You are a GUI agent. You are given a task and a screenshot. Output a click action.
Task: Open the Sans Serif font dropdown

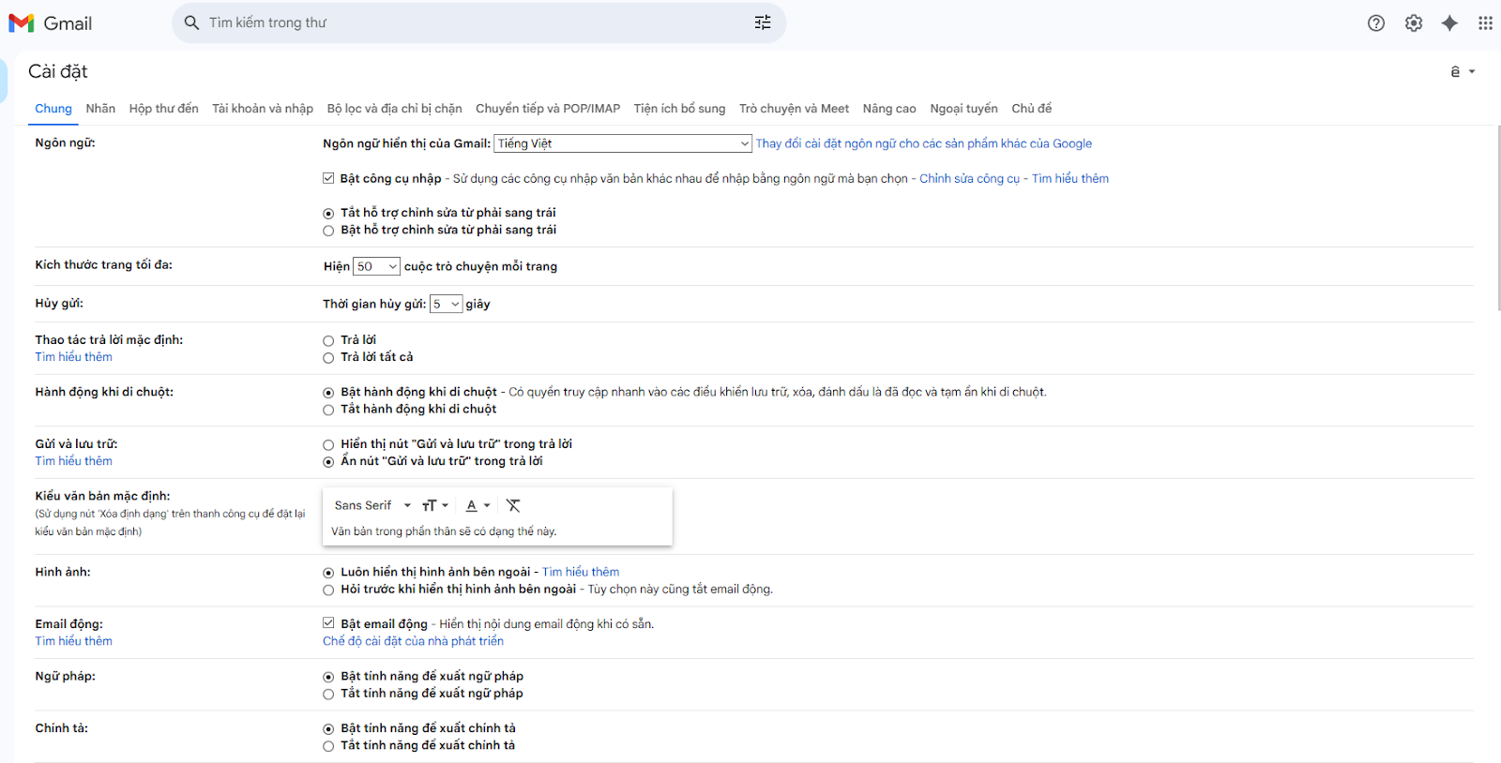coord(372,505)
